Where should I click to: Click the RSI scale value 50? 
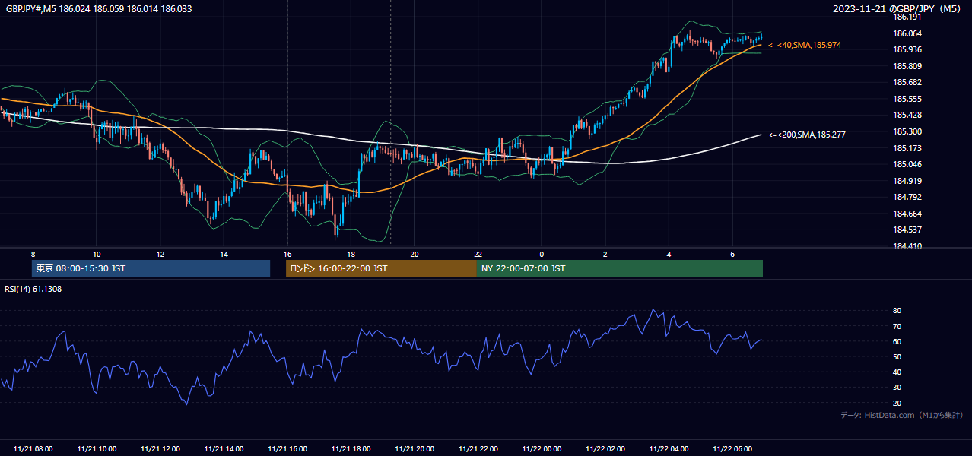(x=897, y=356)
